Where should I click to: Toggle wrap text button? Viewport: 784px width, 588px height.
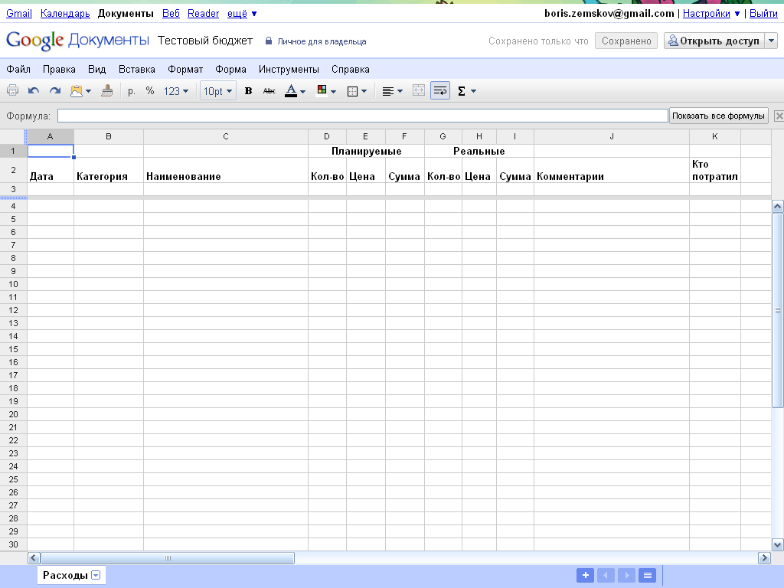pyautogui.click(x=440, y=91)
